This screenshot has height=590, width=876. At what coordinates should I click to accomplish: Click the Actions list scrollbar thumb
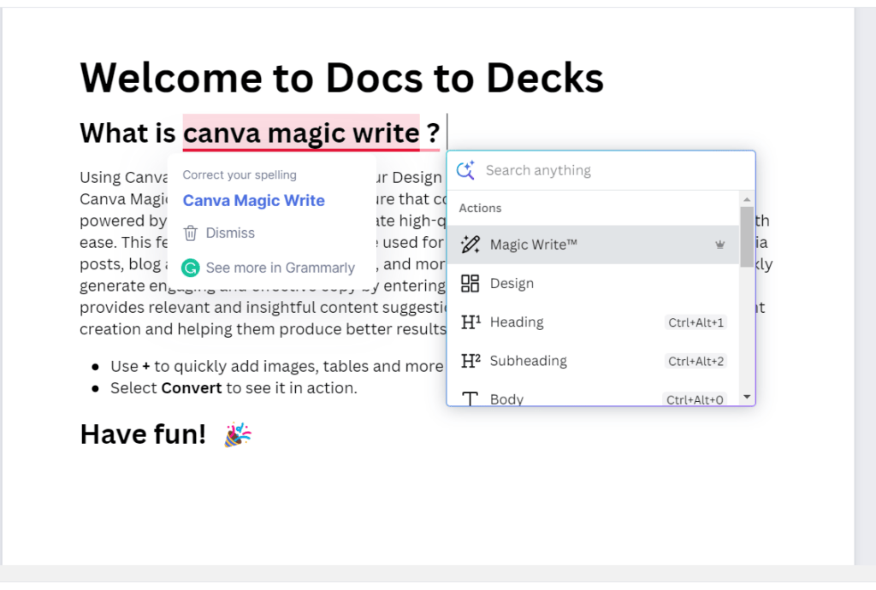747,235
